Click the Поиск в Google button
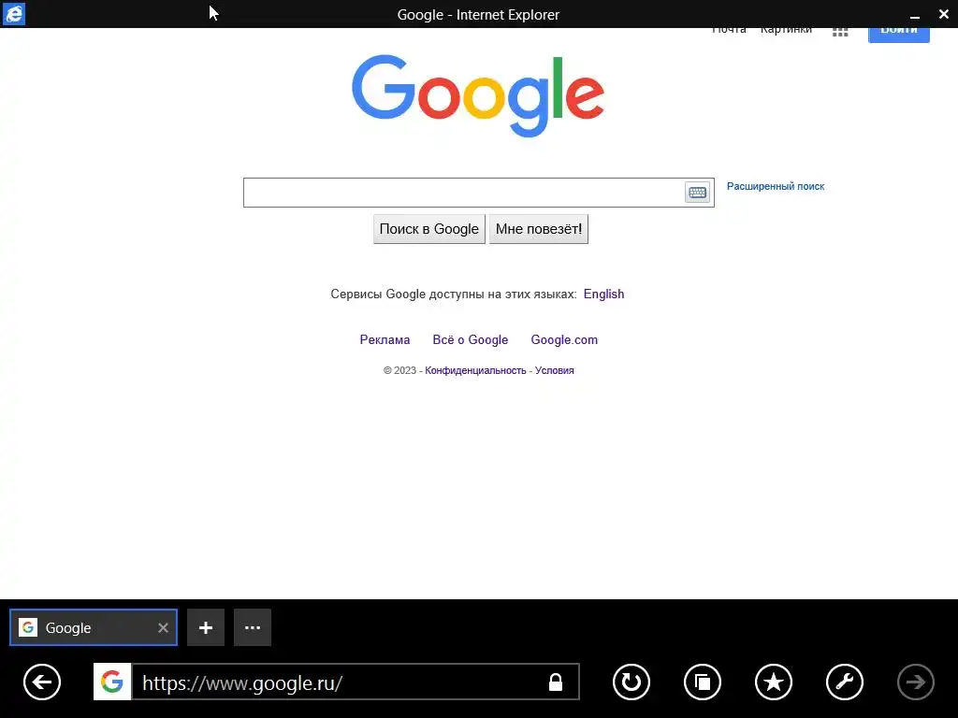This screenshot has width=958, height=718. coord(428,229)
